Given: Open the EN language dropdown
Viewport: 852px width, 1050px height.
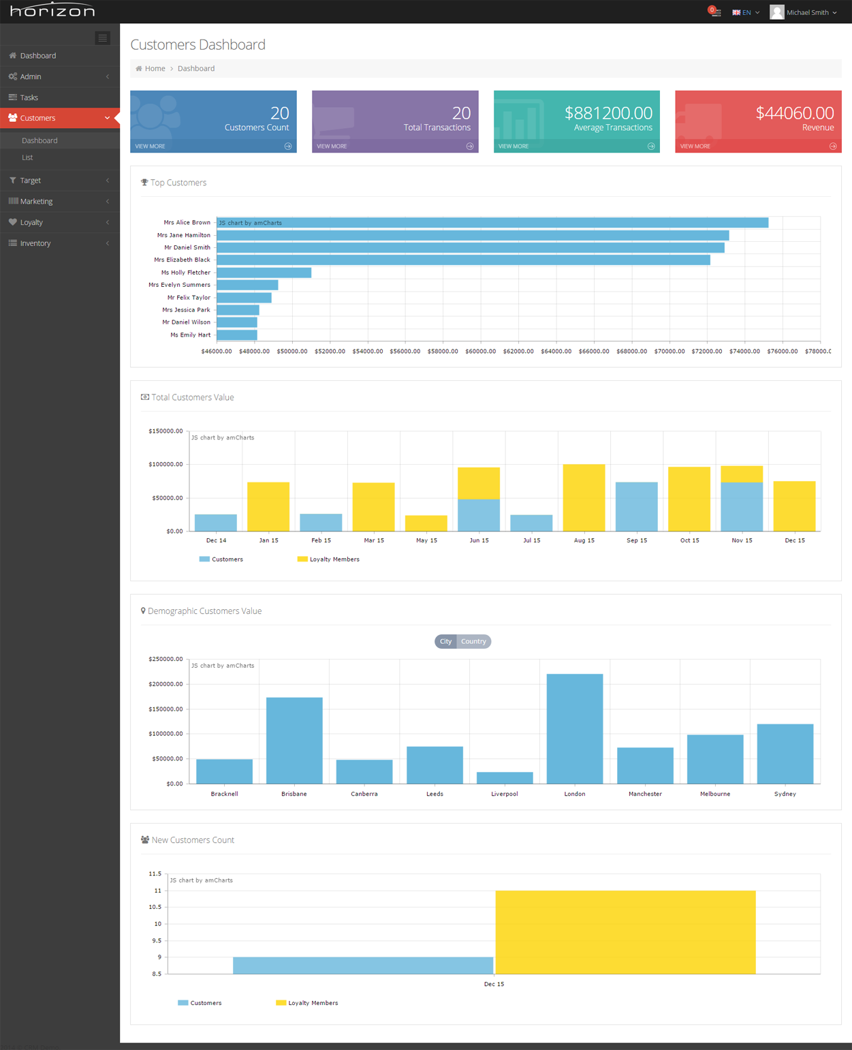Looking at the screenshot, I should coord(745,12).
